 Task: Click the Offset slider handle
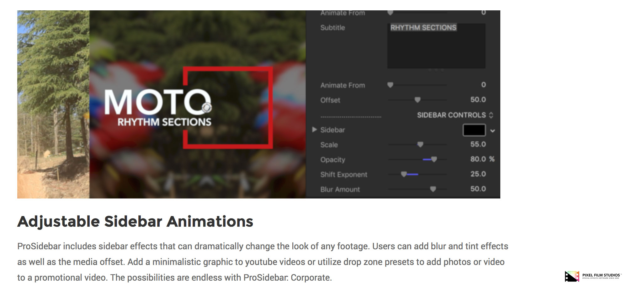417,100
